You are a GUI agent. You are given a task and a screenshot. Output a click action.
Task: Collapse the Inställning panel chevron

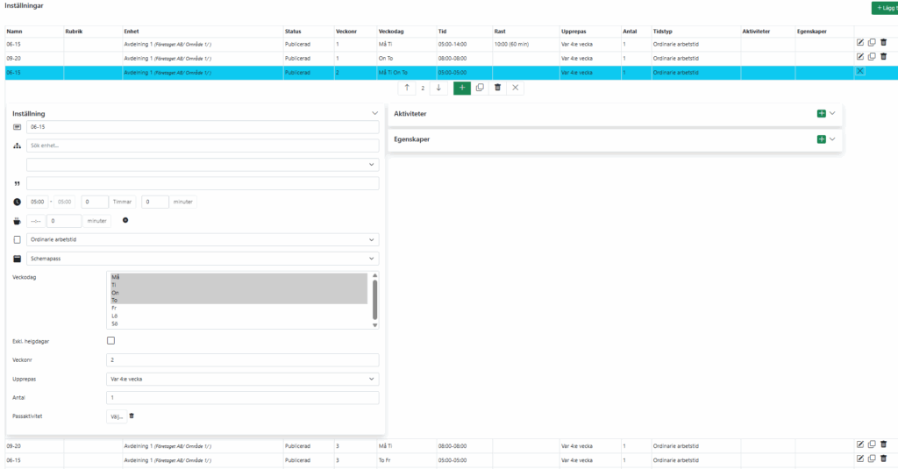(x=375, y=113)
